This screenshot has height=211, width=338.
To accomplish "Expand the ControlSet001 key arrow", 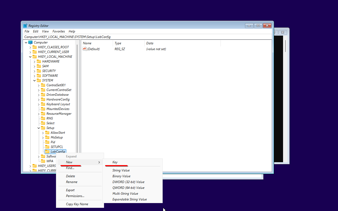I will coord(39,85).
